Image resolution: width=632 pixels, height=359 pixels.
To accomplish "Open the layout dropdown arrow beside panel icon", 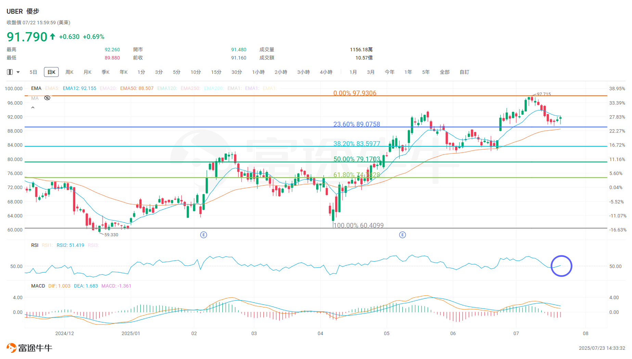I will click(x=18, y=72).
